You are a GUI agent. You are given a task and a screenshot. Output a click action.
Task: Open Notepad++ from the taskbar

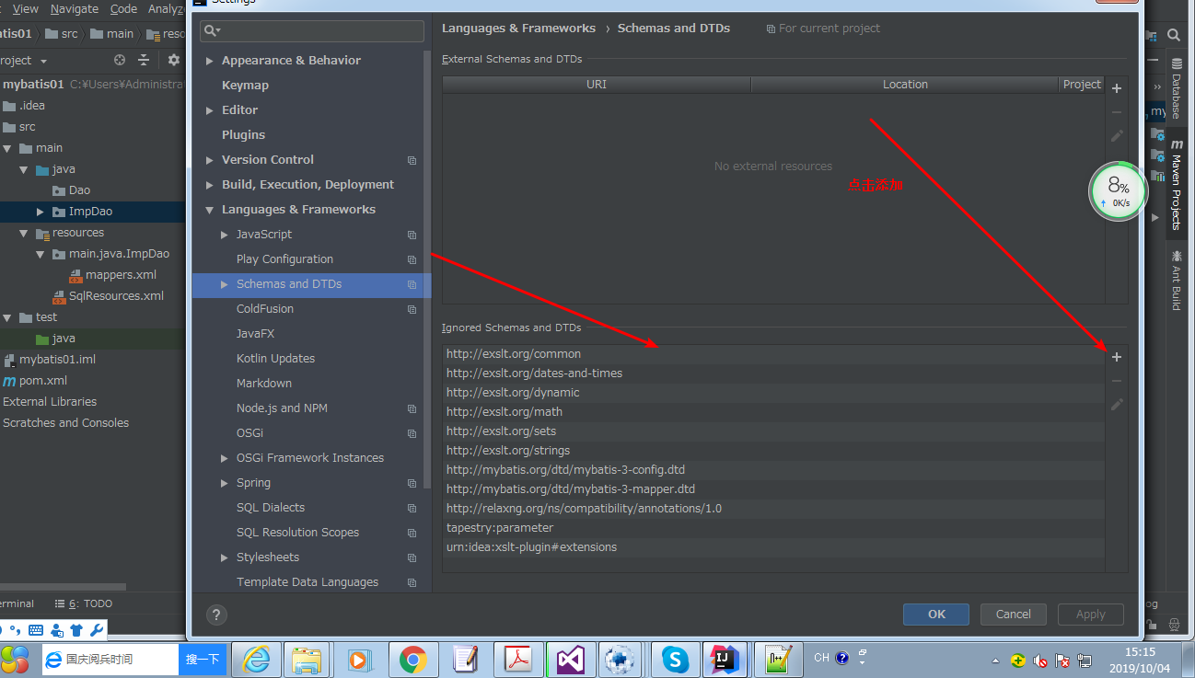click(x=779, y=659)
